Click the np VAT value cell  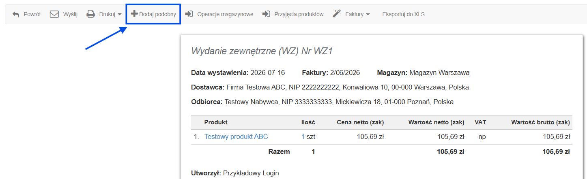point(482,137)
